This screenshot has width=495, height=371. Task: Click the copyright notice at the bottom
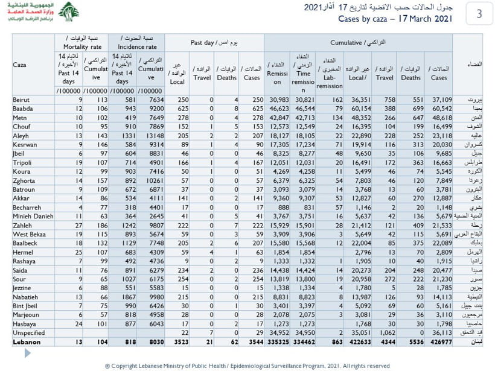pos(247,366)
